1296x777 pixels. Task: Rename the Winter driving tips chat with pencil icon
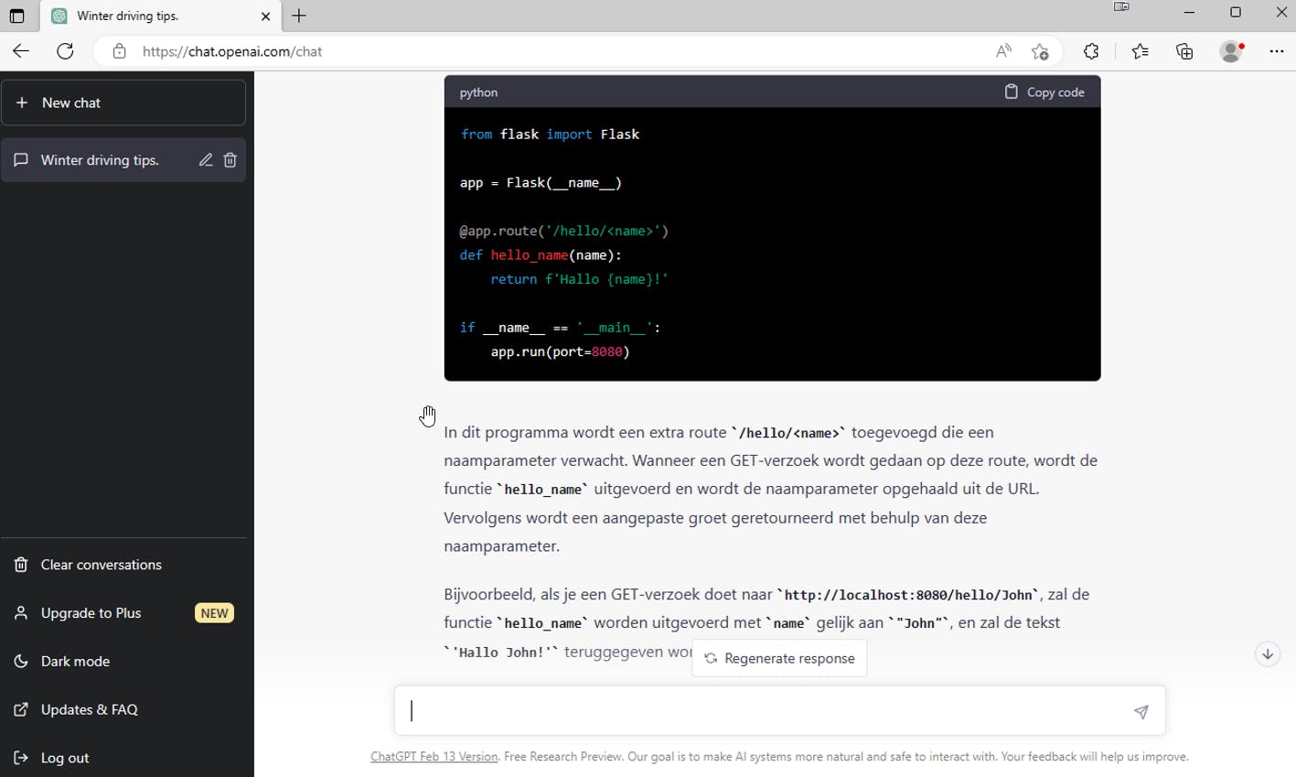(x=206, y=160)
